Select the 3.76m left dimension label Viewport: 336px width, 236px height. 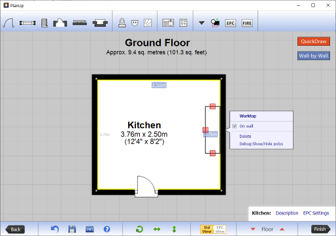tap(105, 135)
